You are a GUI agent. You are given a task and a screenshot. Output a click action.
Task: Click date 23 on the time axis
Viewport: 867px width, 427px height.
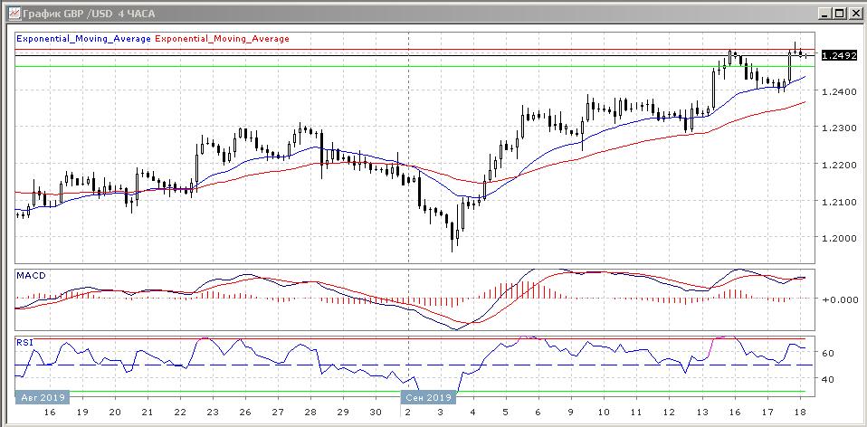tap(212, 413)
